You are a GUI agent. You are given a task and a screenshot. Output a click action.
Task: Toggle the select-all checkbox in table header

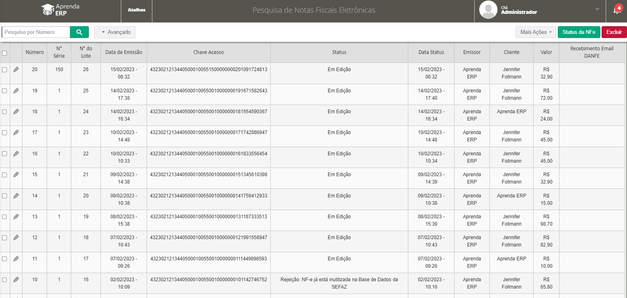pyautogui.click(x=5, y=53)
